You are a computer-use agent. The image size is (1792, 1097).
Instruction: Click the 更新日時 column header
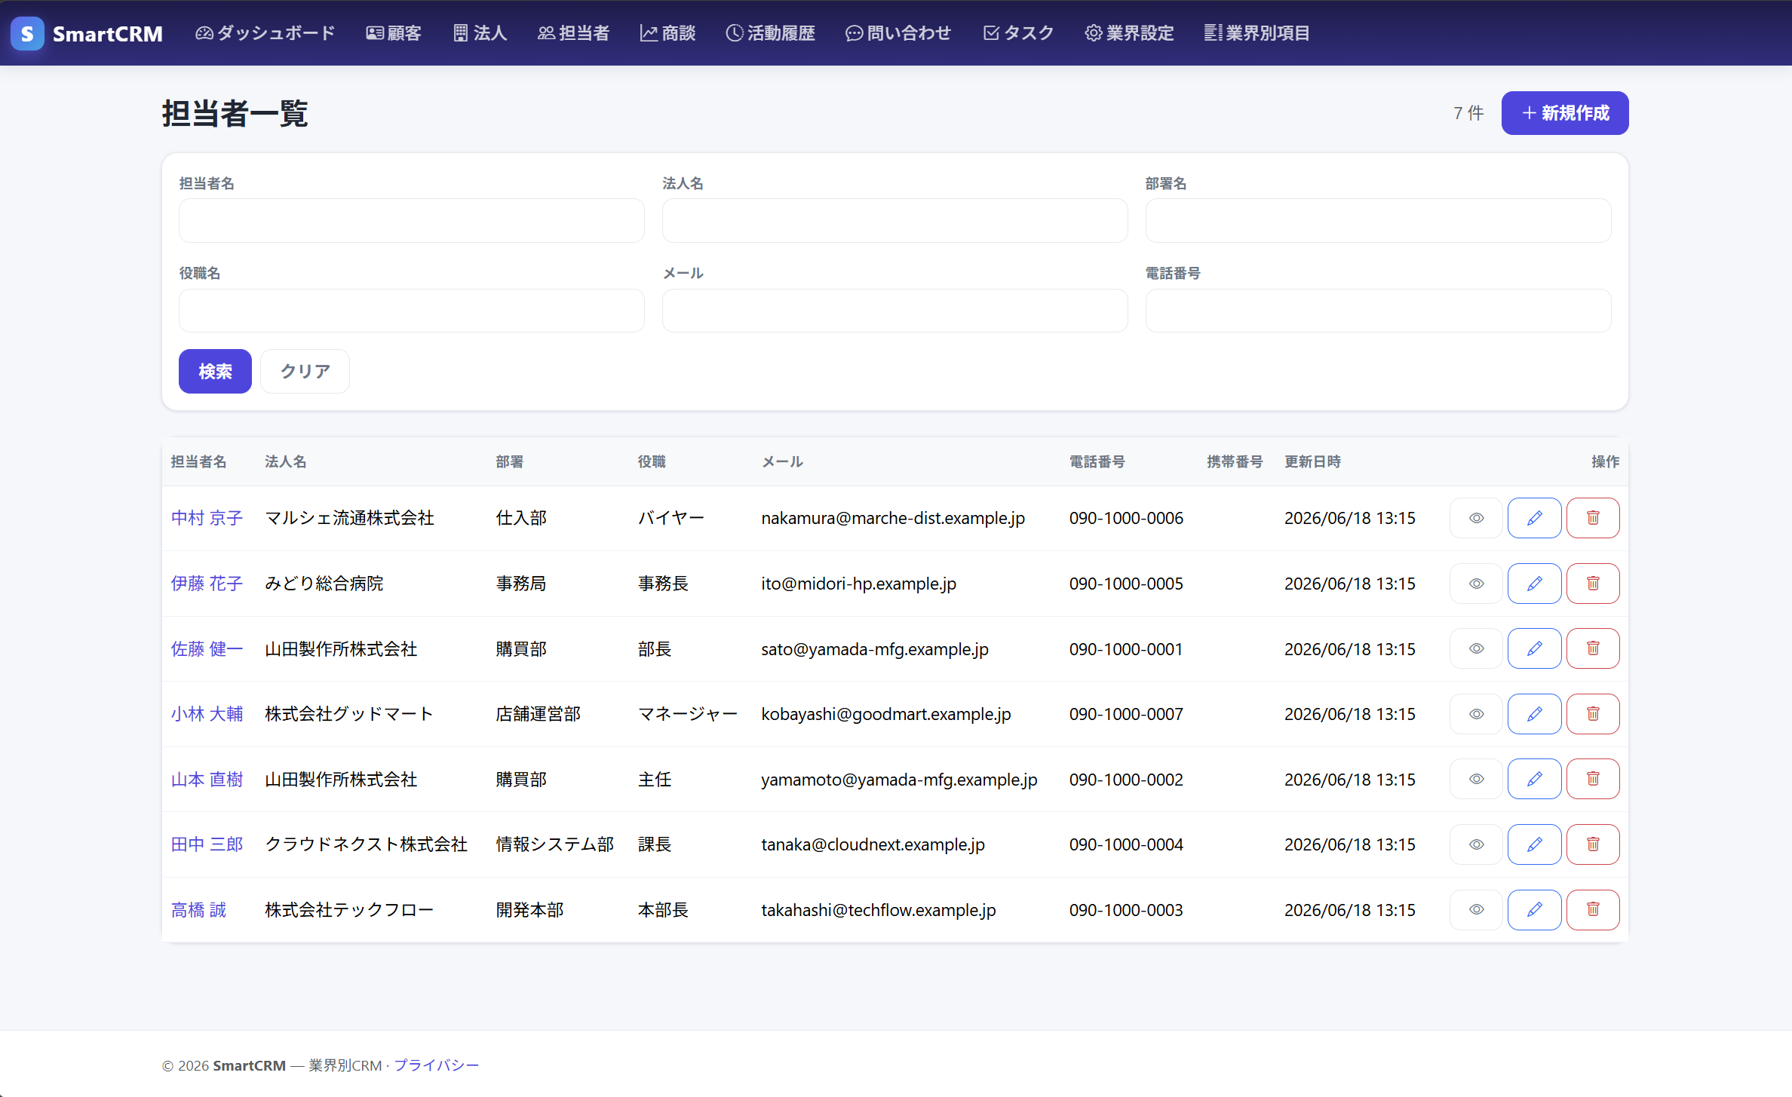pyautogui.click(x=1312, y=461)
